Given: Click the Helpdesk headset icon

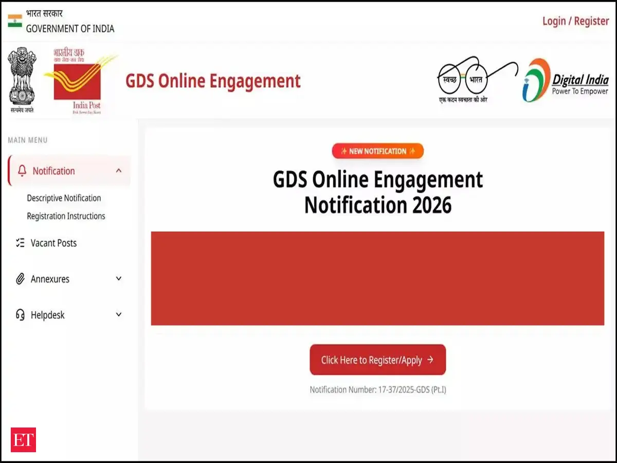Looking at the screenshot, I should tap(21, 314).
